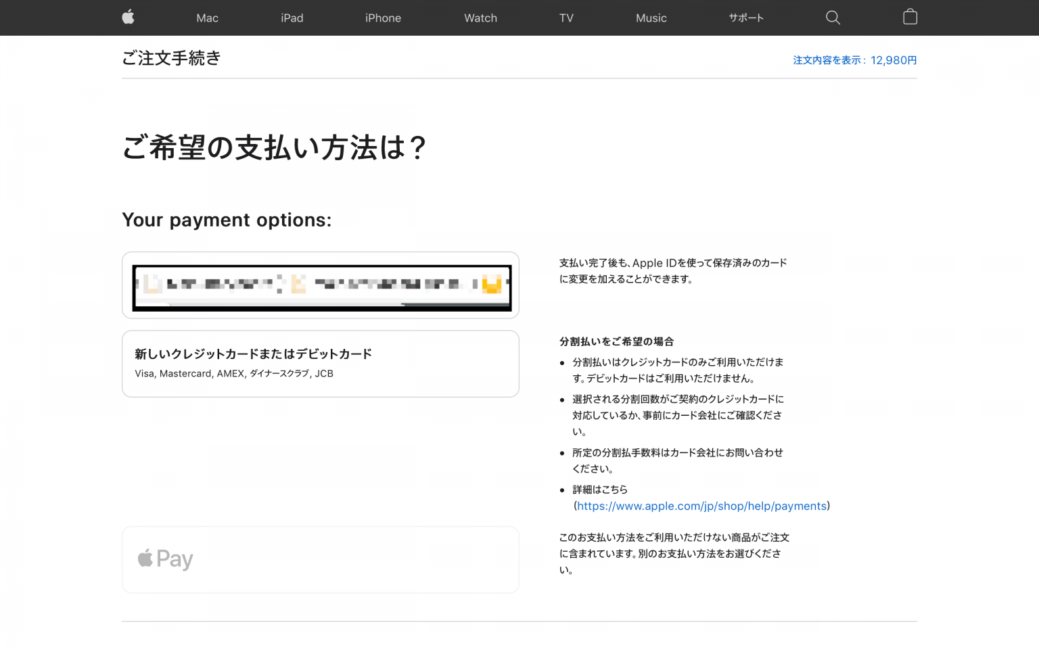Click the ご注文手続き page heading

click(170, 59)
